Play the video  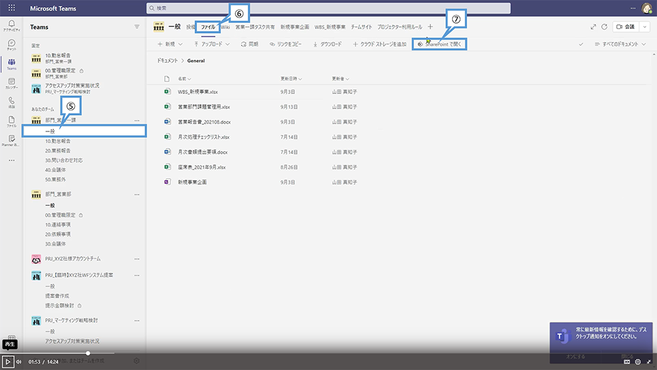(7, 361)
